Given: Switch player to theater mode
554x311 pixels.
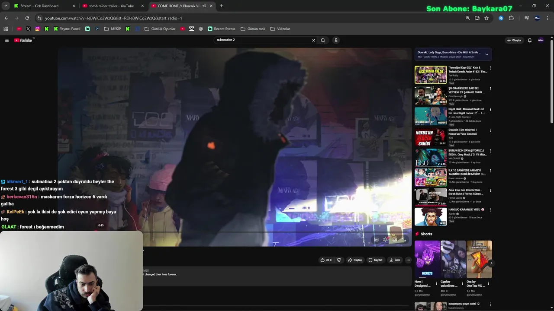Looking at the screenshot, I should click(394, 239).
